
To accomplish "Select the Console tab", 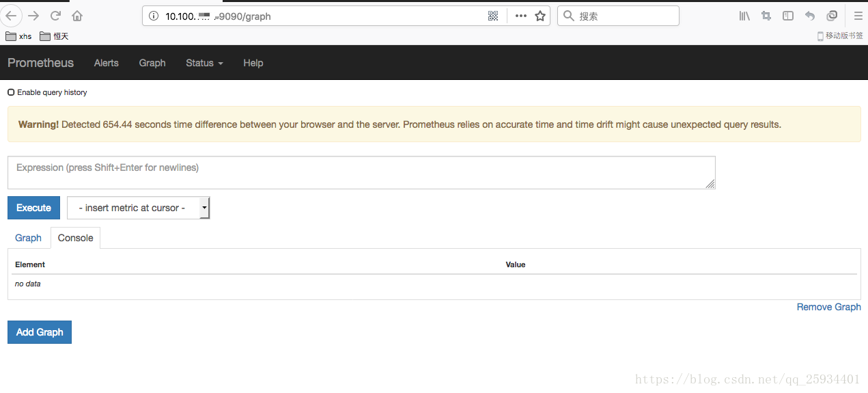I will (75, 238).
